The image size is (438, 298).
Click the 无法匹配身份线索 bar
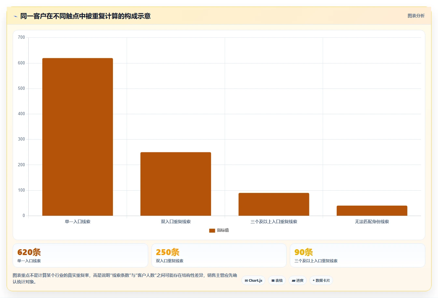pyautogui.click(x=372, y=210)
